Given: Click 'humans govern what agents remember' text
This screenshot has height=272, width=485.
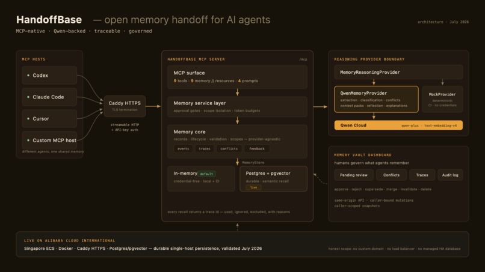Looking at the screenshot, I should [x=371, y=163].
